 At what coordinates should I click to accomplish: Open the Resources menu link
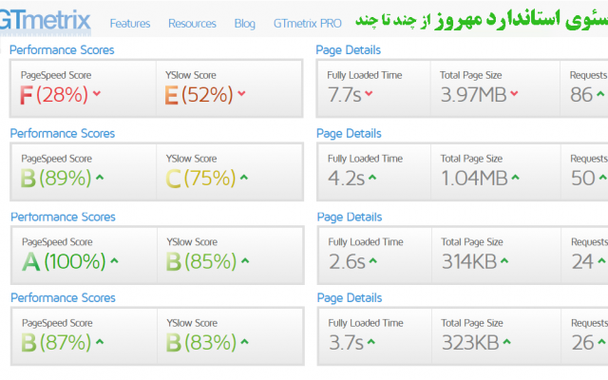pyautogui.click(x=192, y=24)
